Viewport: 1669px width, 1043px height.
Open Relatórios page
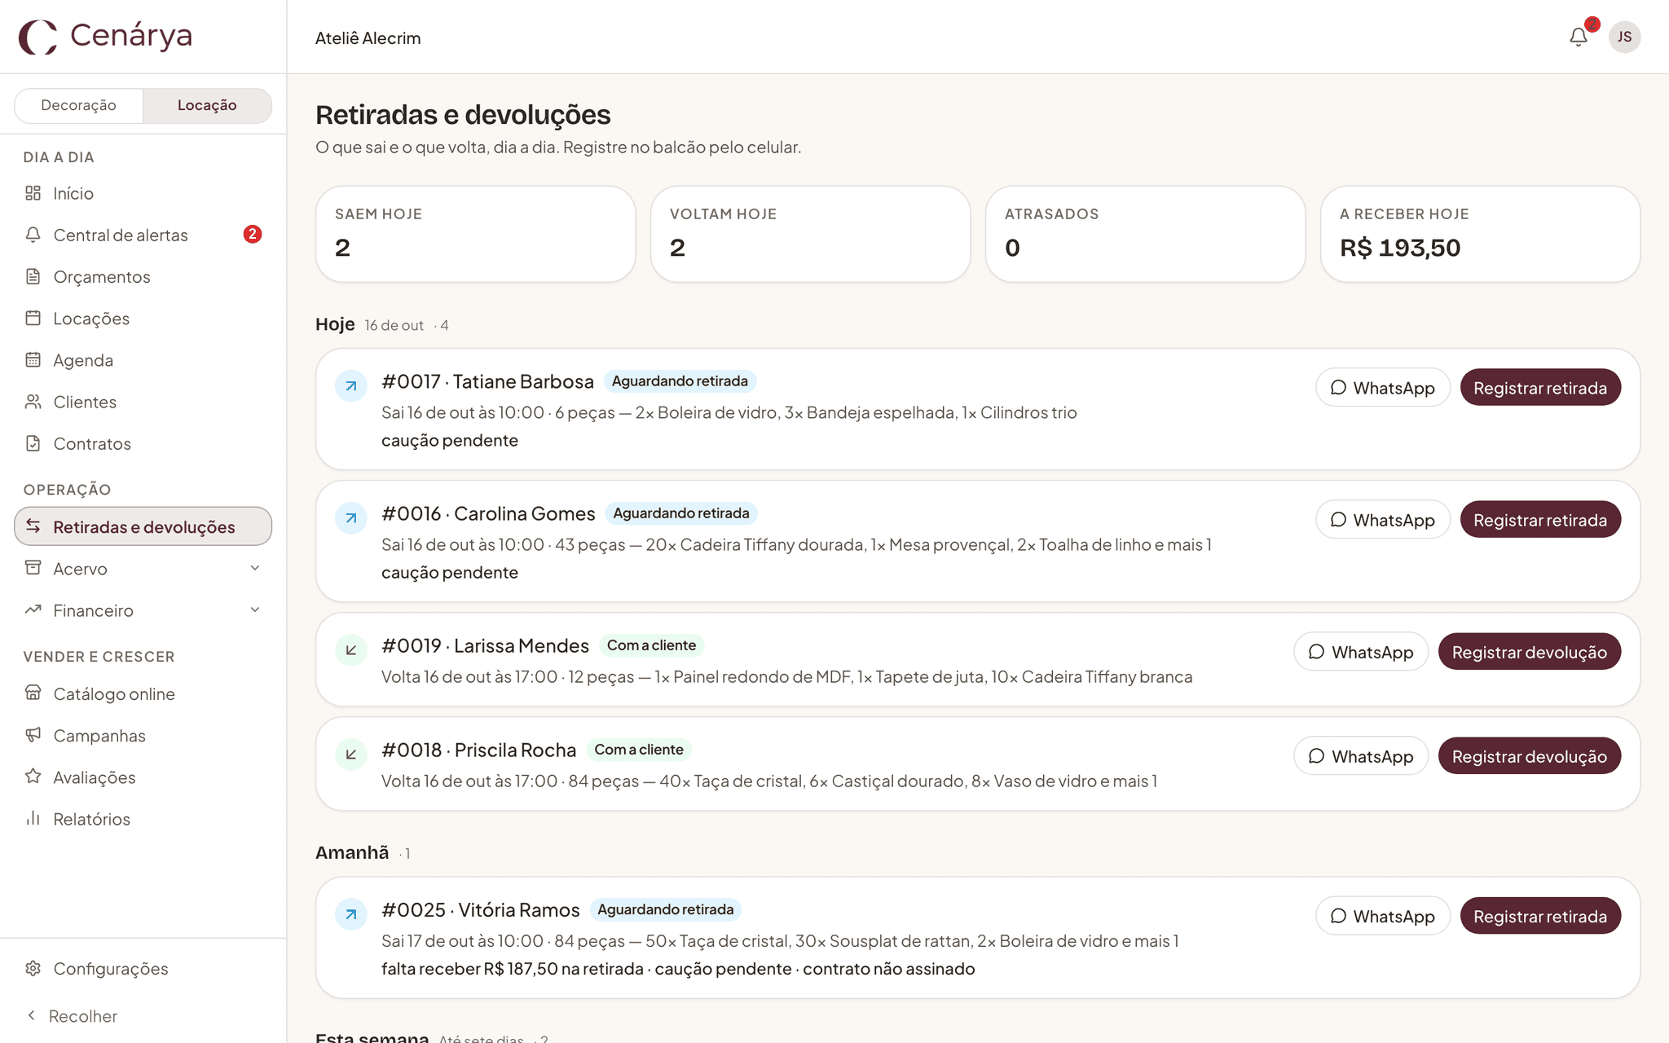[143, 819]
